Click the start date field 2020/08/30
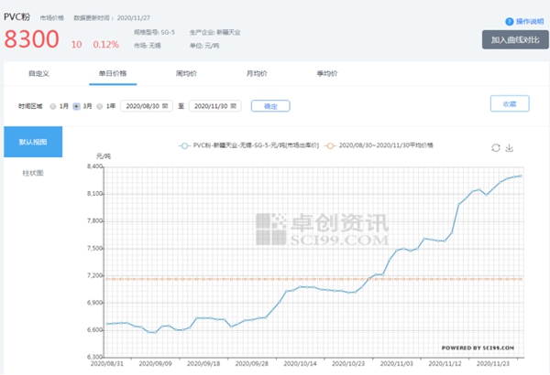Image resolution: width=550 pixels, height=375 pixels. click(x=147, y=106)
